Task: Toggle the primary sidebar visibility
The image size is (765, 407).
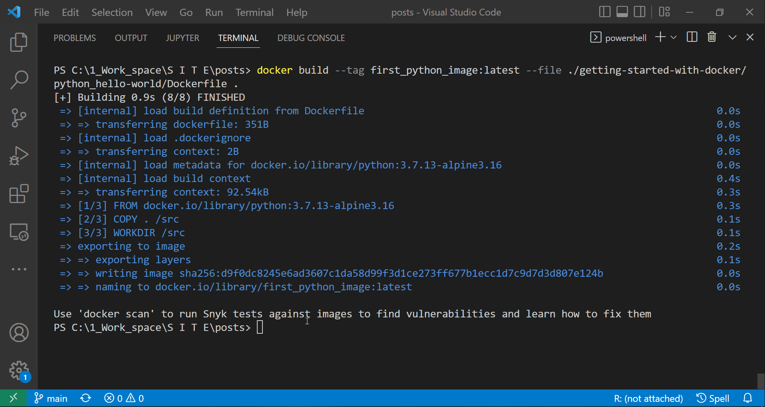Action: point(604,12)
